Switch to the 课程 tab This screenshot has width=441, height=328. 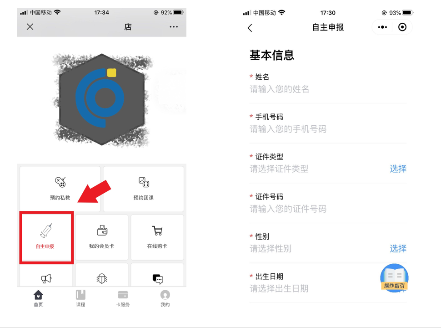tap(80, 298)
